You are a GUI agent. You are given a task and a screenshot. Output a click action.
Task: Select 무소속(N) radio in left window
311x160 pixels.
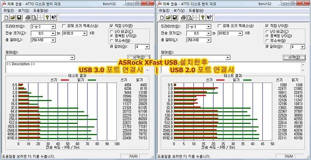pyautogui.click(x=111, y=41)
